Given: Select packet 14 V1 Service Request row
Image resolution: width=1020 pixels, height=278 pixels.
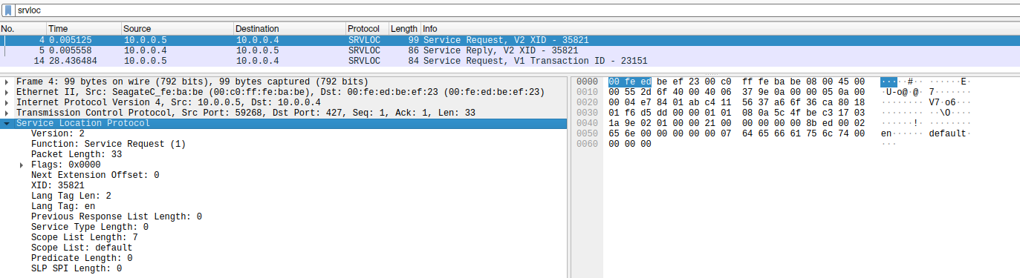Looking at the screenshot, I should 510,61.
